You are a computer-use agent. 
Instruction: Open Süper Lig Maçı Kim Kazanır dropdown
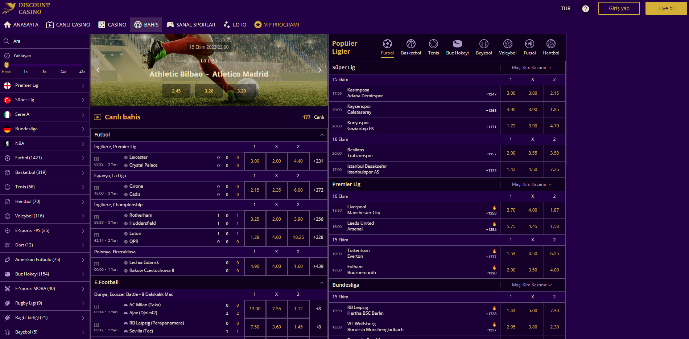click(532, 68)
